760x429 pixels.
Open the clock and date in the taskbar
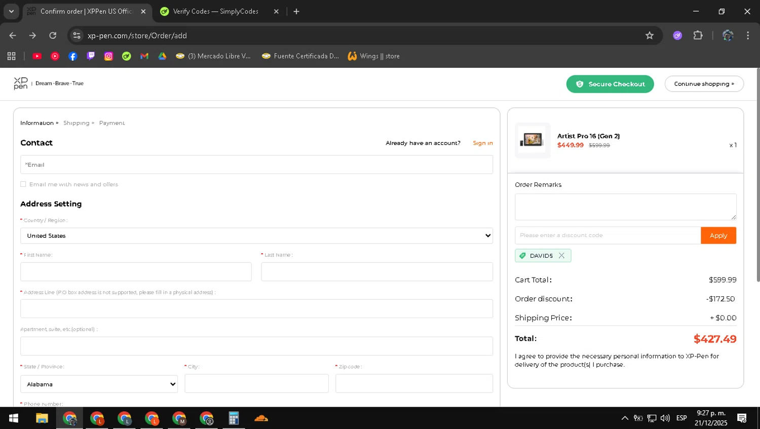point(711,418)
